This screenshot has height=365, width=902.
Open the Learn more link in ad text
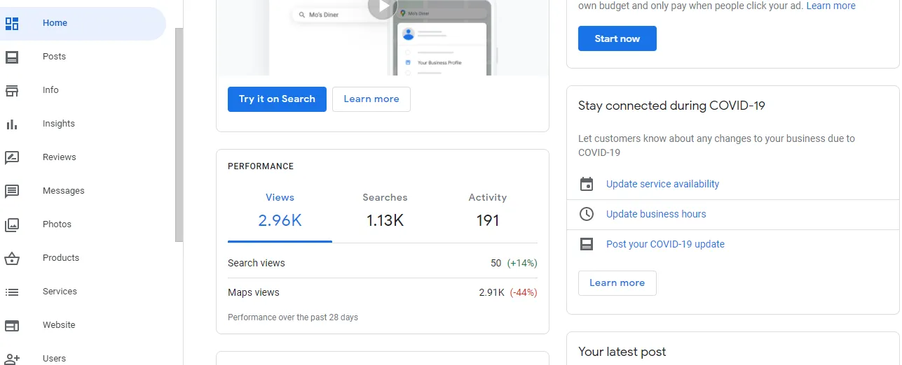click(x=831, y=6)
